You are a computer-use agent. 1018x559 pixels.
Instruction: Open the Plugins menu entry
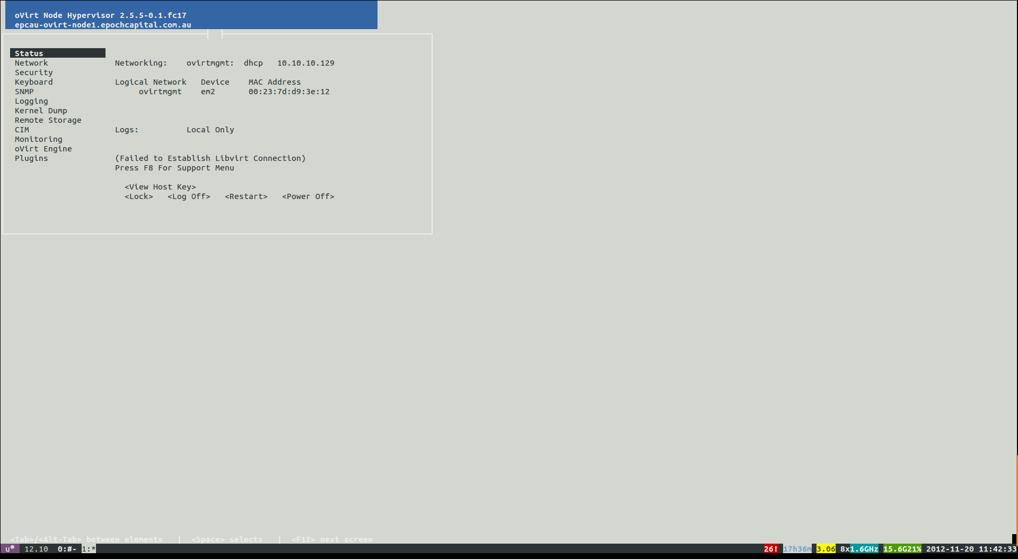pos(31,158)
